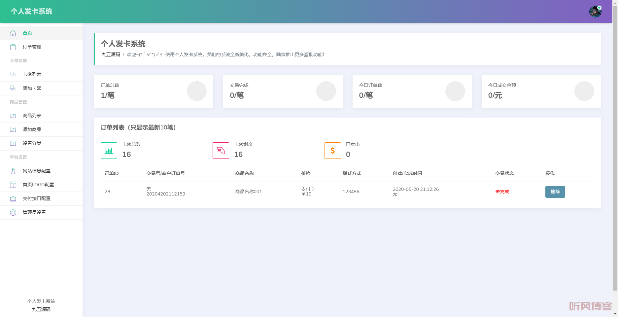The image size is (618, 317).
Task: Delete order 28 with the 删除 button
Action: coord(555,192)
